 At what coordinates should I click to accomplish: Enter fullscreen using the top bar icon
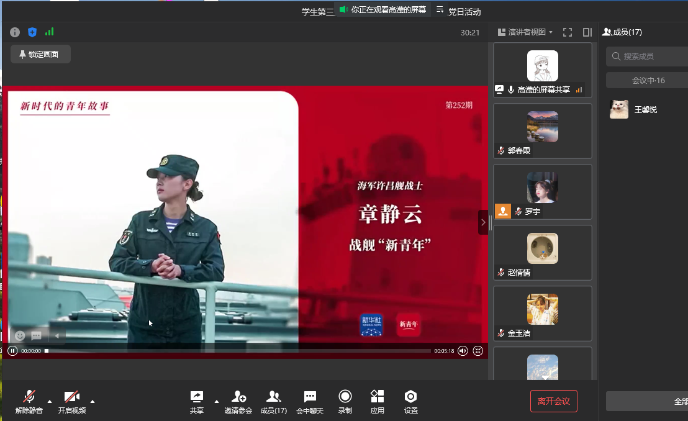click(568, 32)
